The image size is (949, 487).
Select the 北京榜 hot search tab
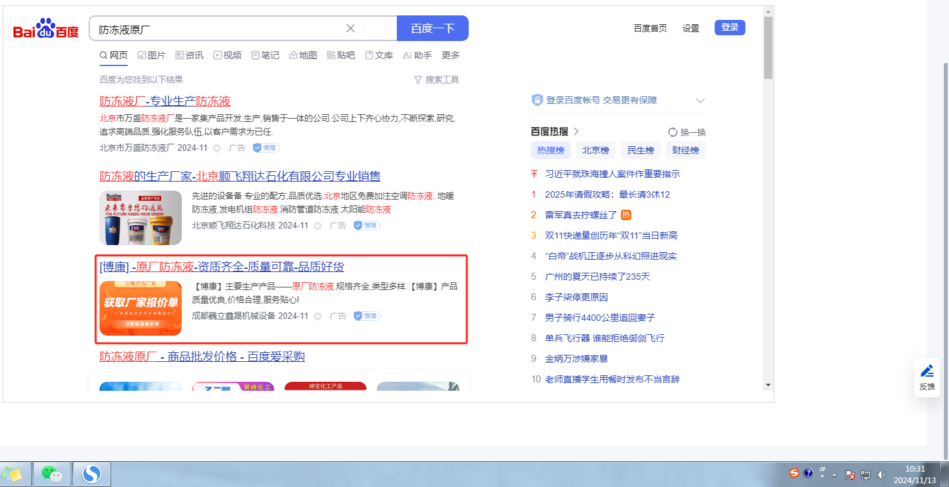tap(595, 150)
